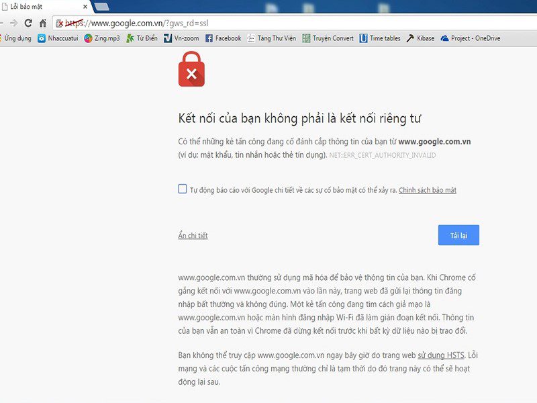Click the bold www.google.com.vn text

434,142
